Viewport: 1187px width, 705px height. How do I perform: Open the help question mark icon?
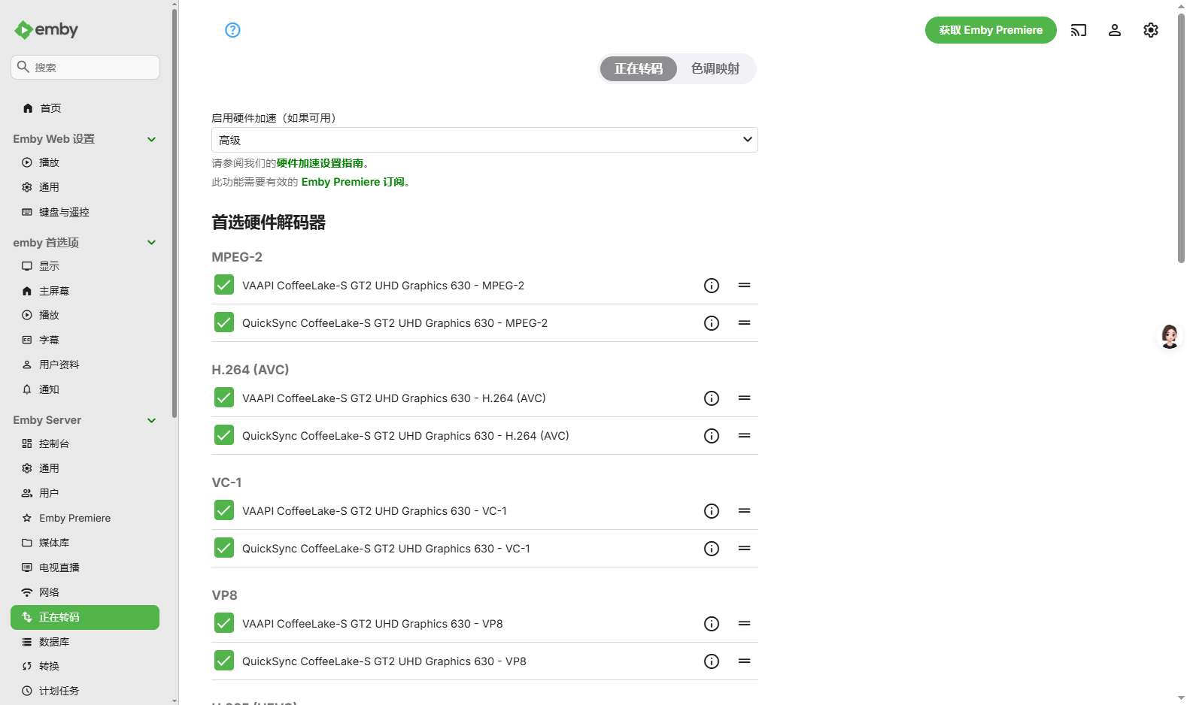pyautogui.click(x=232, y=30)
